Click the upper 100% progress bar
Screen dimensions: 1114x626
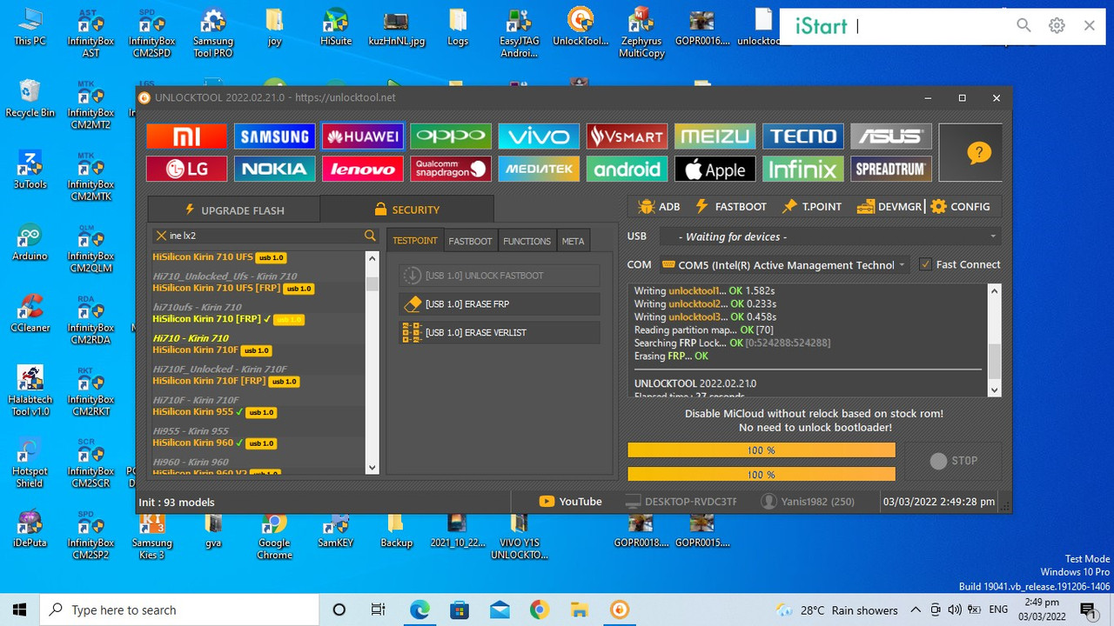coord(762,450)
